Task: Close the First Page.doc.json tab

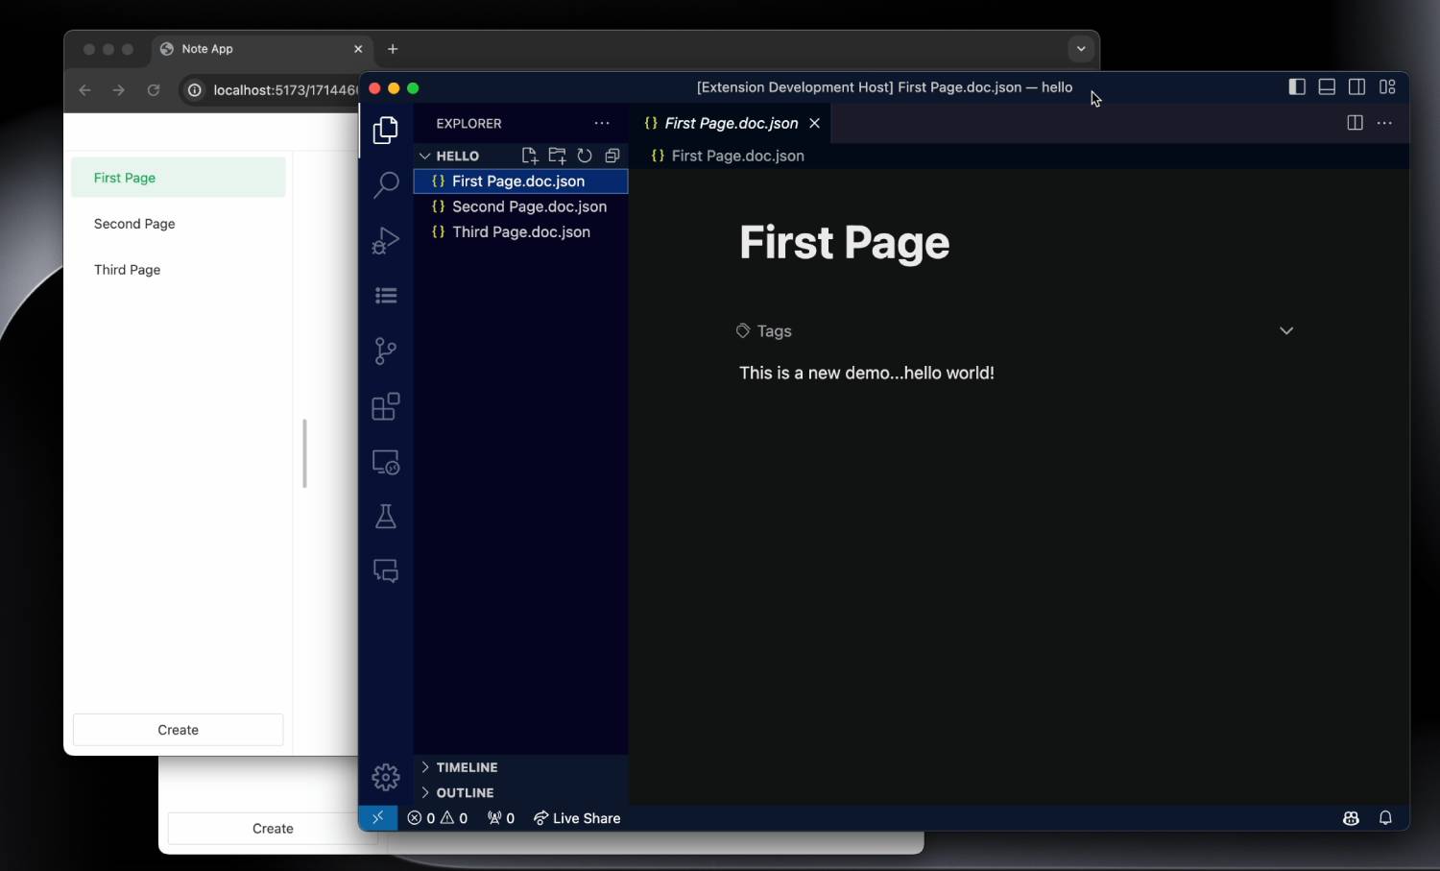Action: coord(814,123)
